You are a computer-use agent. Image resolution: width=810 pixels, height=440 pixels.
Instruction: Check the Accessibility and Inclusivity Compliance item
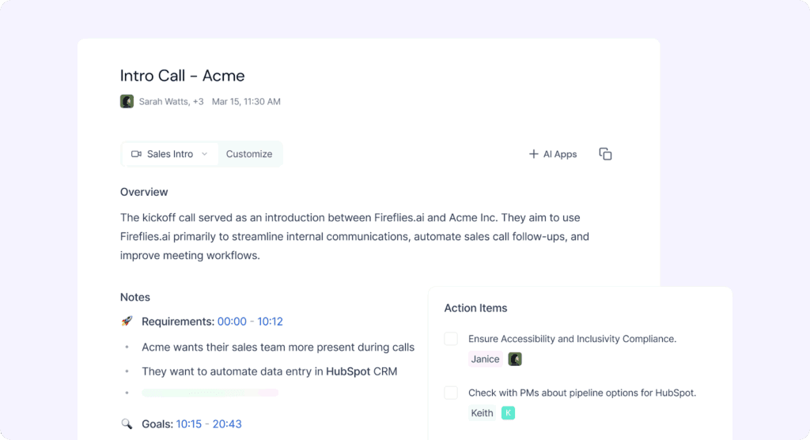(x=451, y=339)
